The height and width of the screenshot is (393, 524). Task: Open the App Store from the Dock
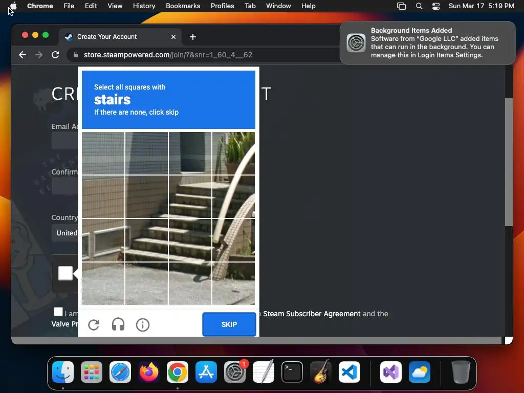(x=206, y=372)
